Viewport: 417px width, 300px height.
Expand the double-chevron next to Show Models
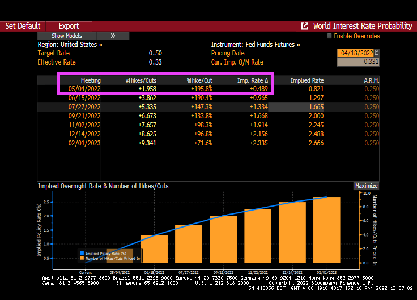tap(113, 36)
